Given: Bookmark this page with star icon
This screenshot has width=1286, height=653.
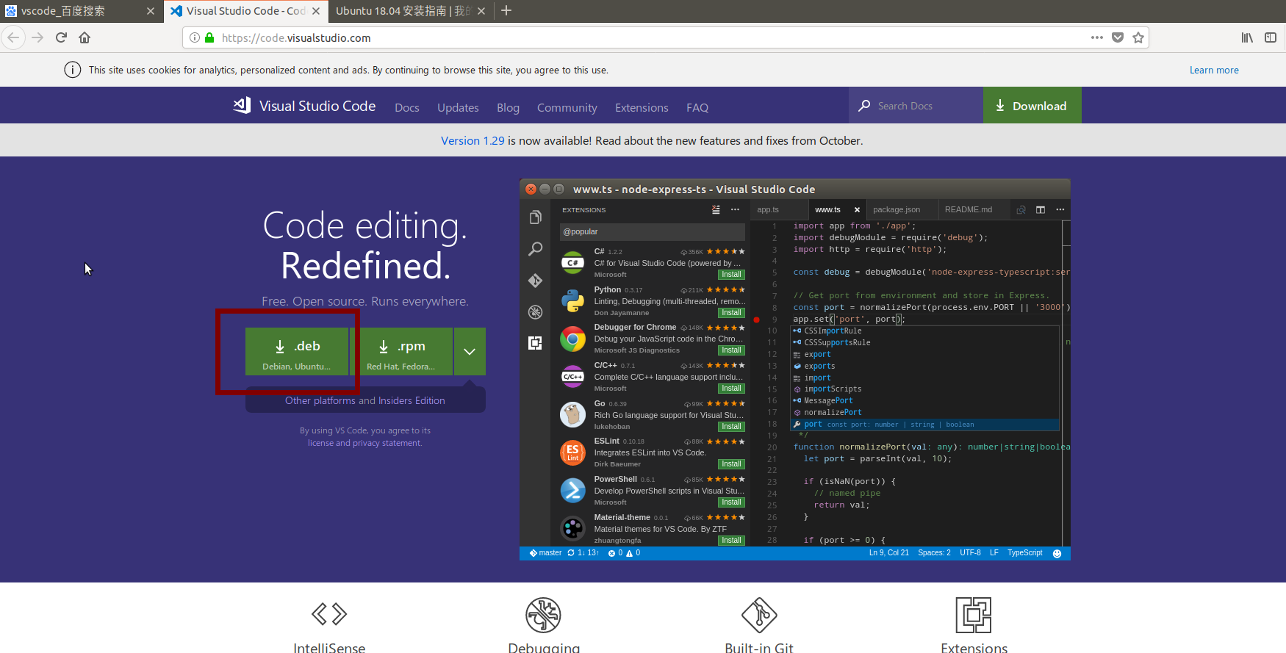Looking at the screenshot, I should (1138, 37).
